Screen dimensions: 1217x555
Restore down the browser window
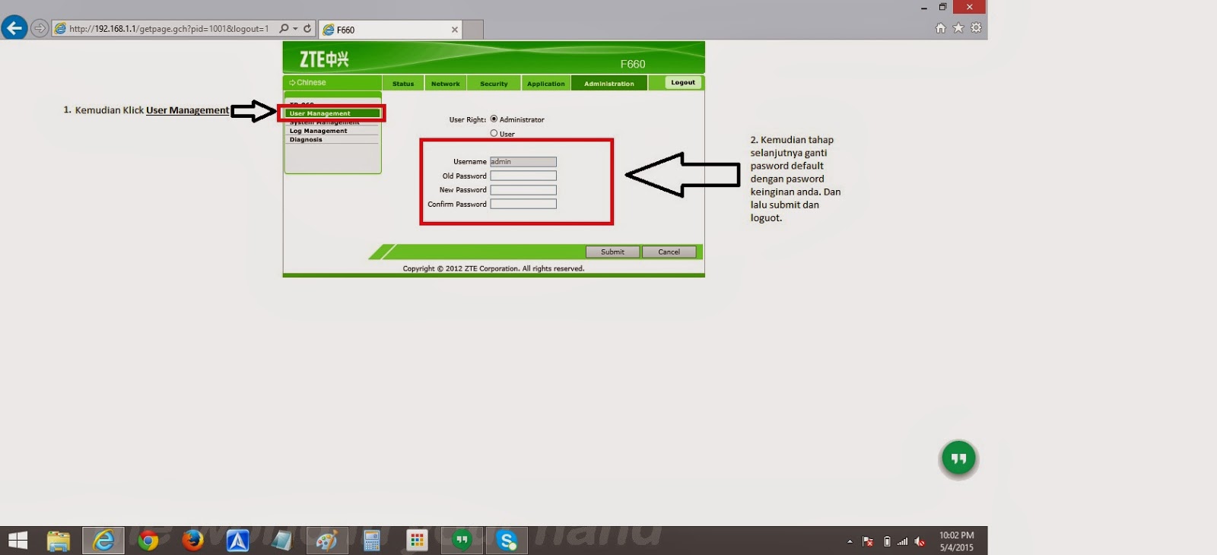click(x=942, y=7)
